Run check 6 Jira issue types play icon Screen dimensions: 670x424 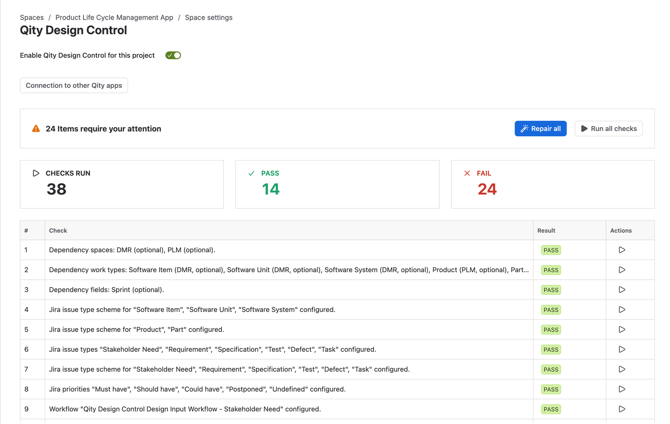coord(622,349)
